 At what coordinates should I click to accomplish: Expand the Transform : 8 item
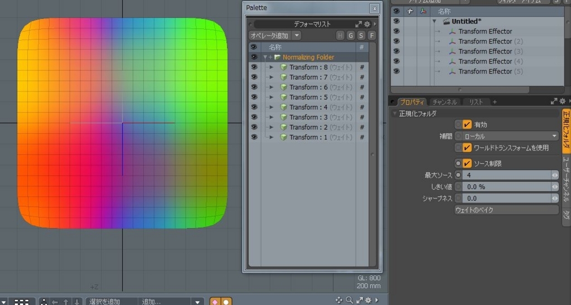tap(272, 67)
